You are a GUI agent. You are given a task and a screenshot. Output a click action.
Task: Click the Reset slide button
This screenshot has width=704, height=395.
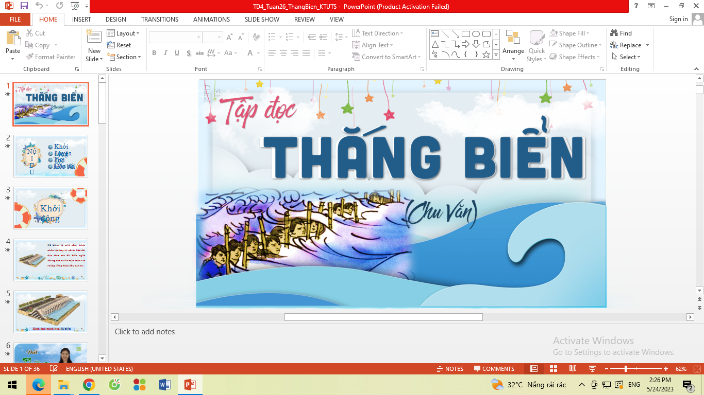119,45
